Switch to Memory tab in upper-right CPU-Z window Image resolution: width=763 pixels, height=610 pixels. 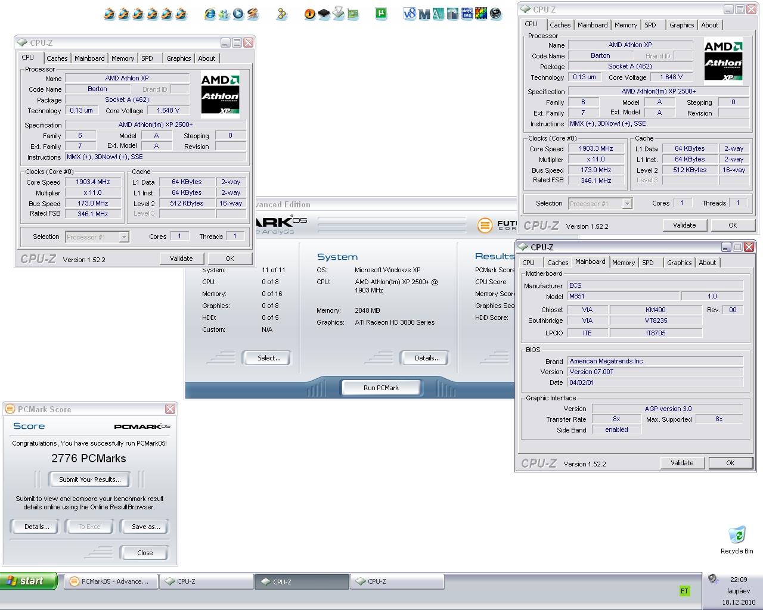pyautogui.click(x=626, y=25)
